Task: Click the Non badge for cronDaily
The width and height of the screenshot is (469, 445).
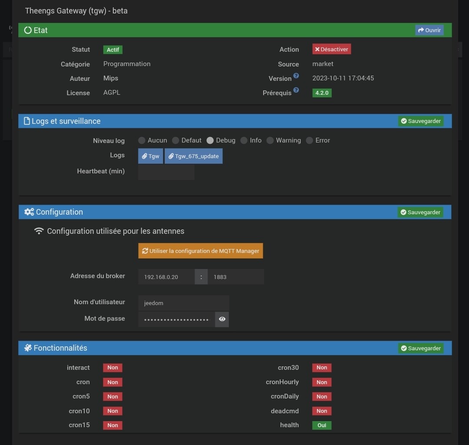Action: [322, 396]
